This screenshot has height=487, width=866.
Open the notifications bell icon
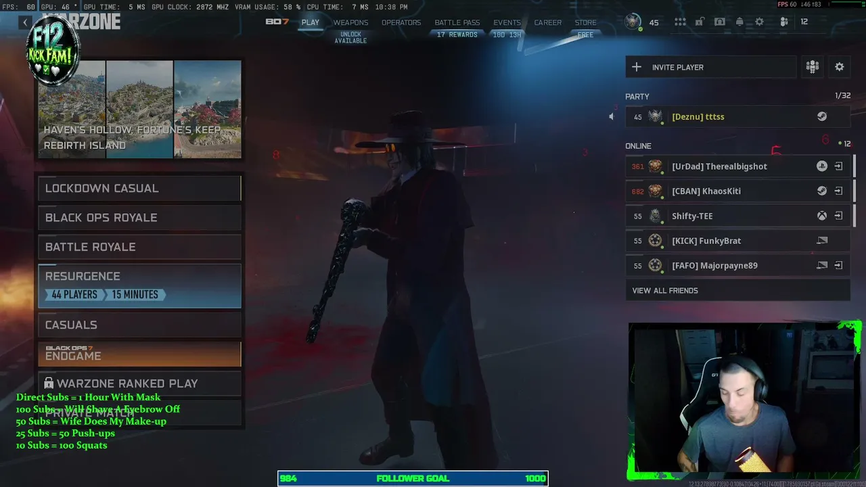[x=739, y=22]
